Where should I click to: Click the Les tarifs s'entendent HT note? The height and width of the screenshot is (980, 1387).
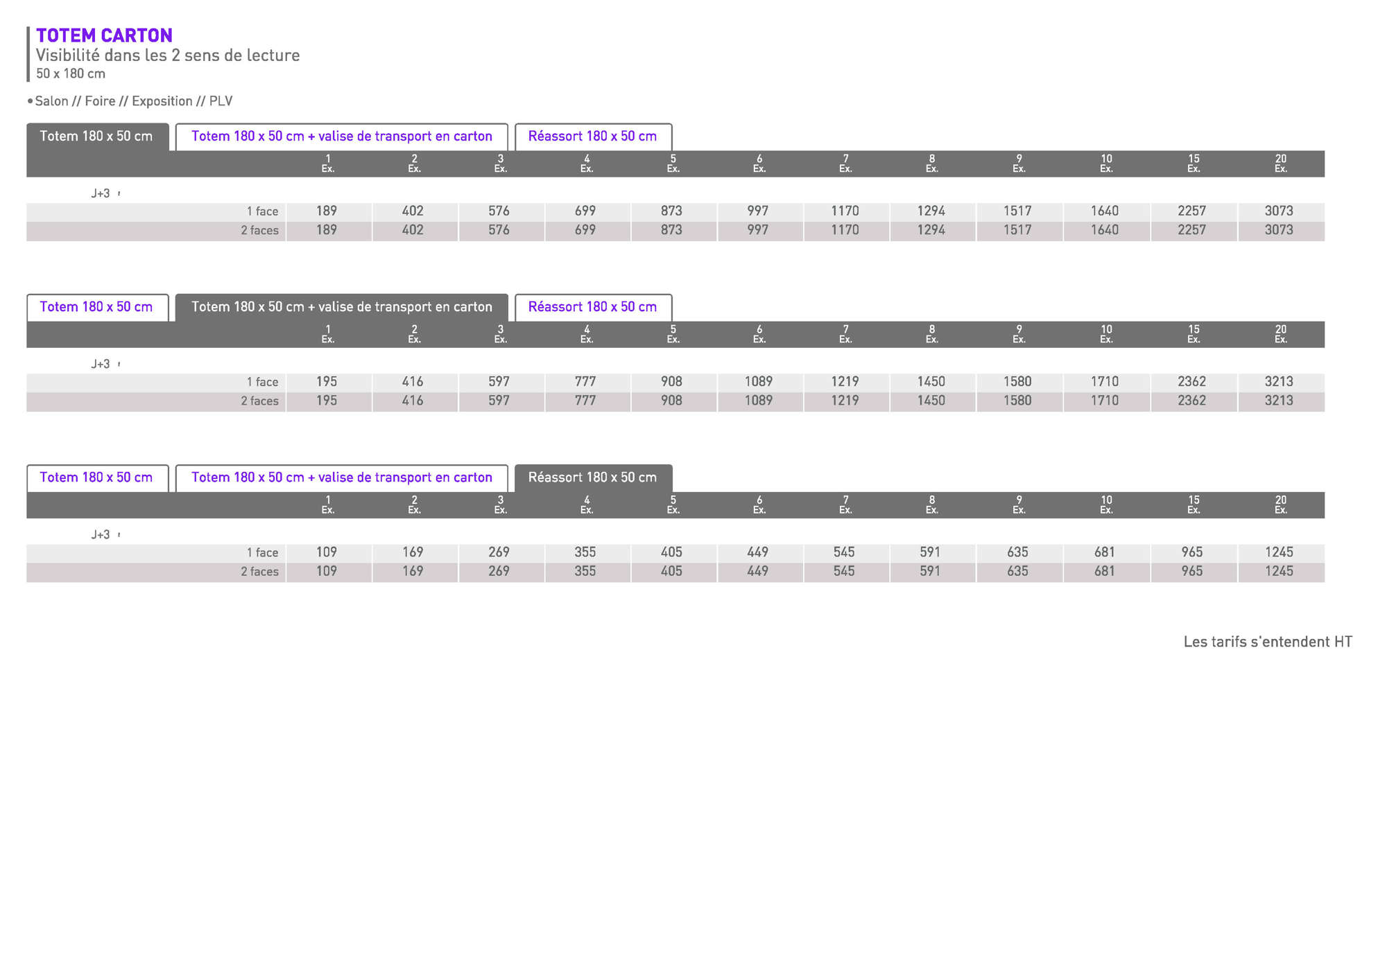click(x=1267, y=642)
